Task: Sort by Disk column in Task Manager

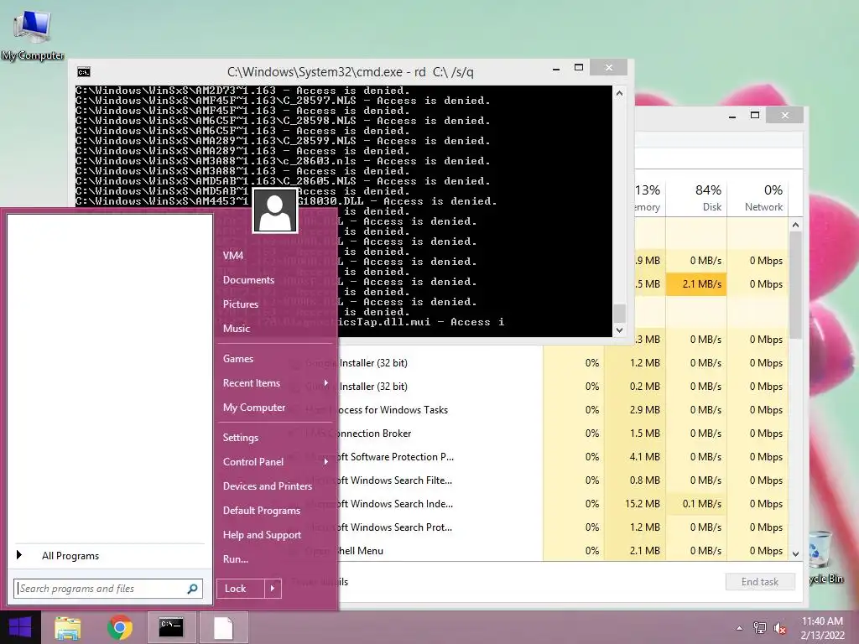Action: click(697, 198)
